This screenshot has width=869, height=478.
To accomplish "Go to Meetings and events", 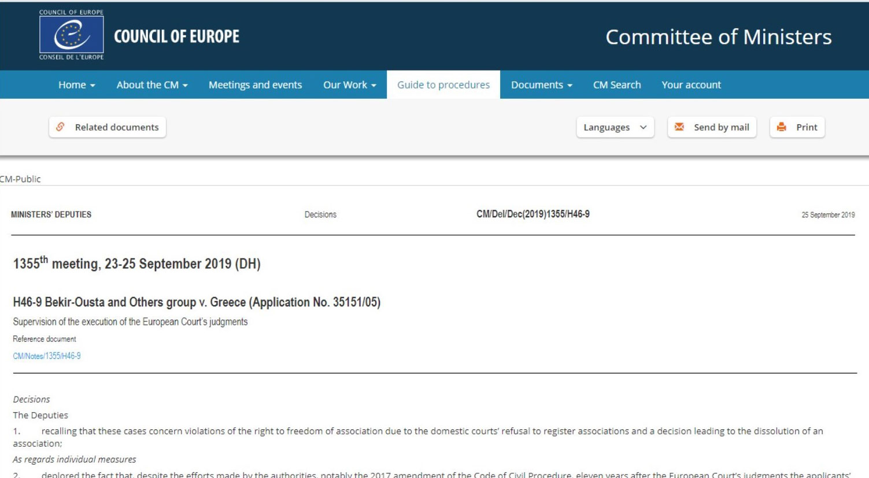I will pos(255,85).
